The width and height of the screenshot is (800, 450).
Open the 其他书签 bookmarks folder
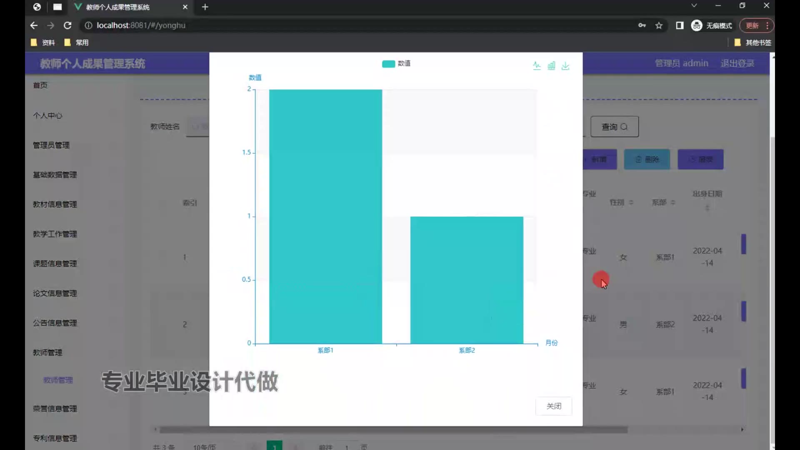click(753, 42)
